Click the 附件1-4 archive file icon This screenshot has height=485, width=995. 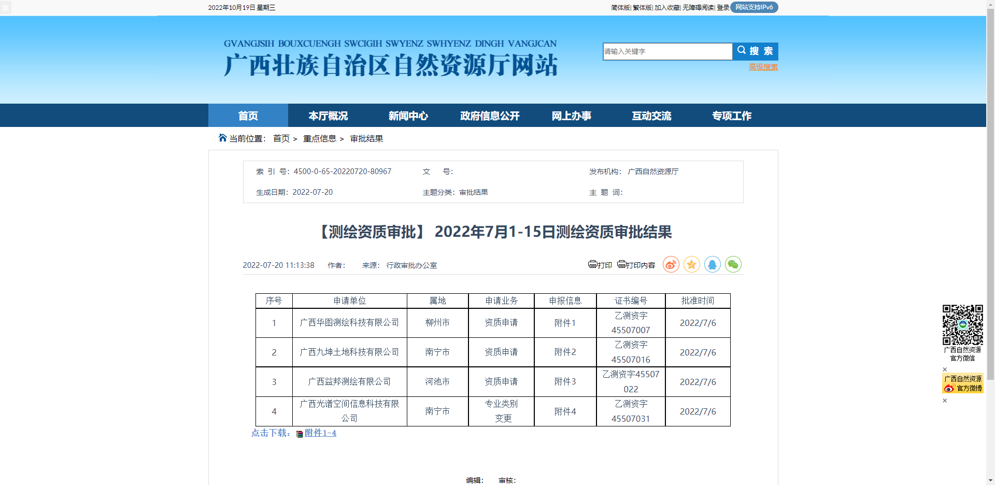click(300, 434)
